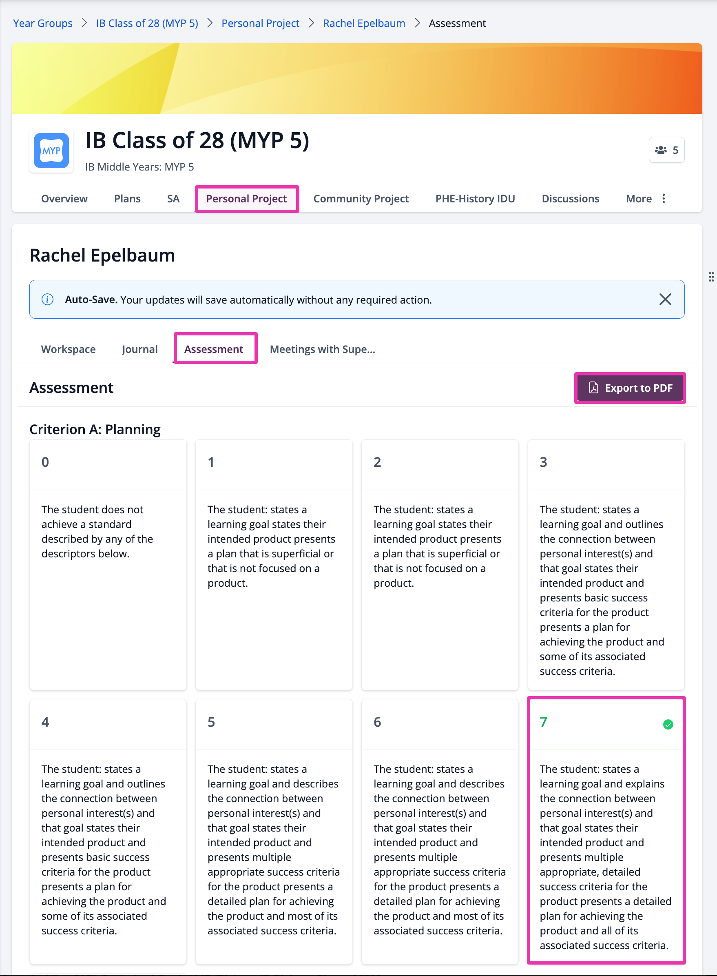Go to the Community Project tab
The image size is (717, 976).
coord(361,199)
